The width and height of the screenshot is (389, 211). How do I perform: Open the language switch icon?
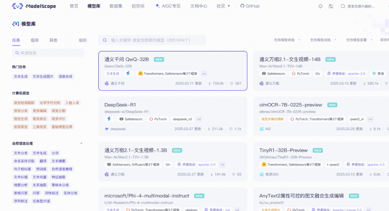[x=331, y=6]
